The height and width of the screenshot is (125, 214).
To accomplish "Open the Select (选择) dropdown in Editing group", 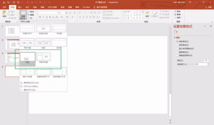I will pos(178,17).
